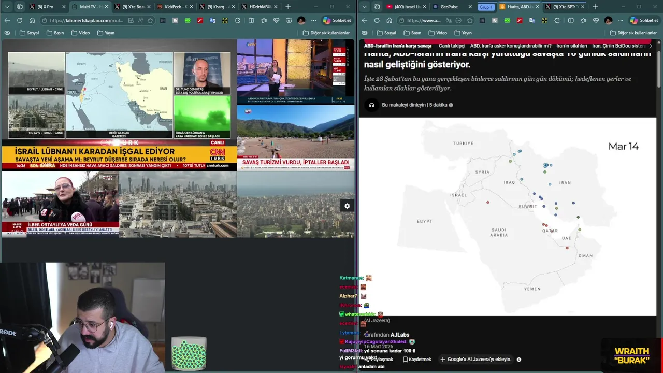The height and width of the screenshot is (373, 663).
Task: Open Basın bookmarks folder in left browser
Action: coord(55,33)
